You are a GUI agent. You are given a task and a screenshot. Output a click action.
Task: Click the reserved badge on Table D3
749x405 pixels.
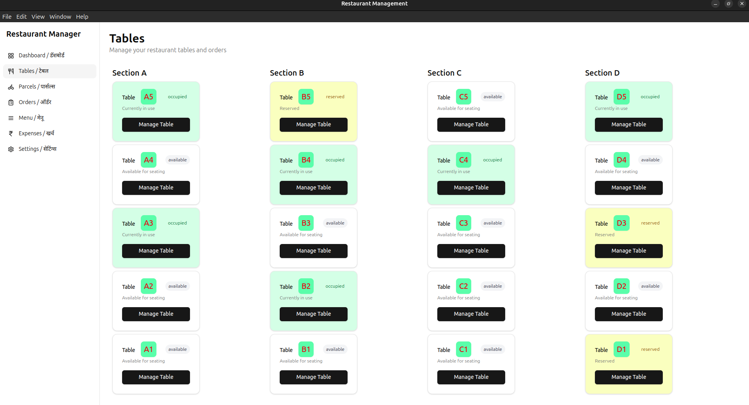coord(650,223)
